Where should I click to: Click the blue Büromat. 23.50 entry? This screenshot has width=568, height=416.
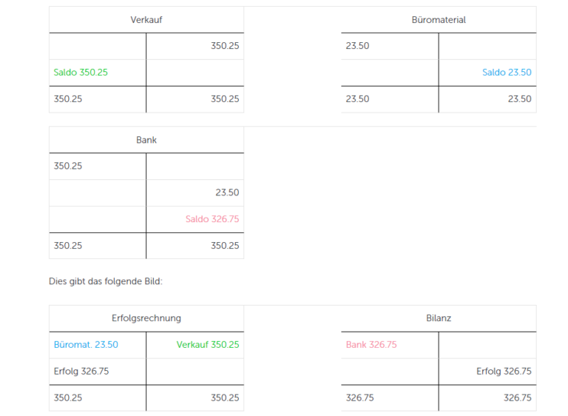(86, 345)
